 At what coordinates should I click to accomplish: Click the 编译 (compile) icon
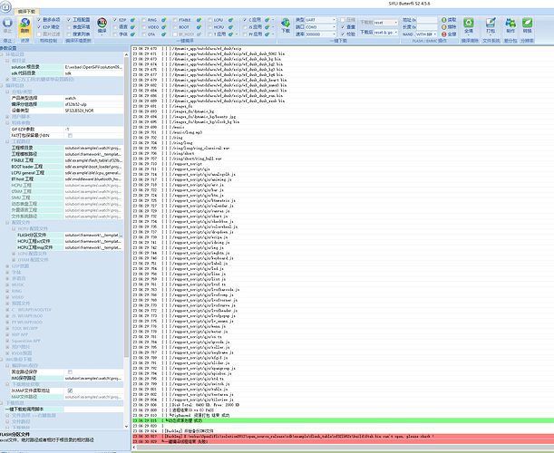pyautogui.click(x=103, y=24)
